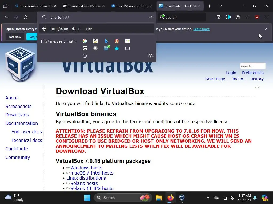This screenshot has width=273, height=204.
Task: Open Community in the sidebar
Action: tap(18, 157)
